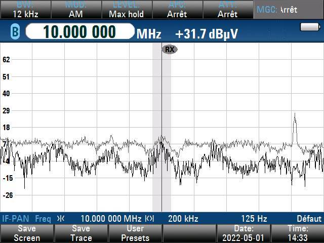This screenshot has width=324, height=243.
Task: Open the LEVEL Max hold selector
Action: point(126,10)
